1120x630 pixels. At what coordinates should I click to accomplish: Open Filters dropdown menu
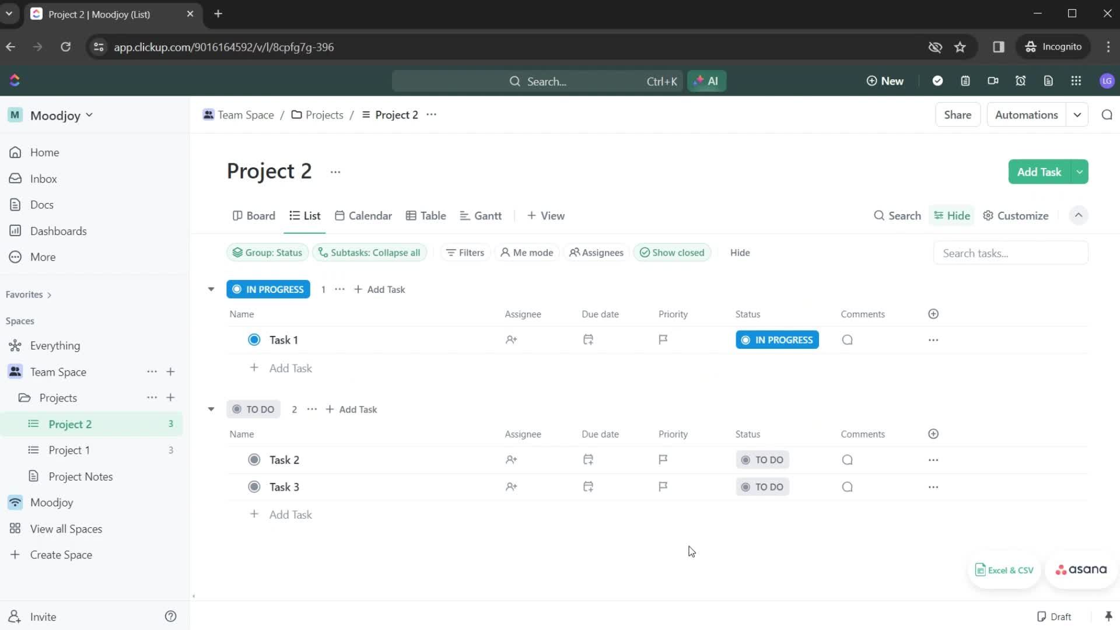coord(466,253)
